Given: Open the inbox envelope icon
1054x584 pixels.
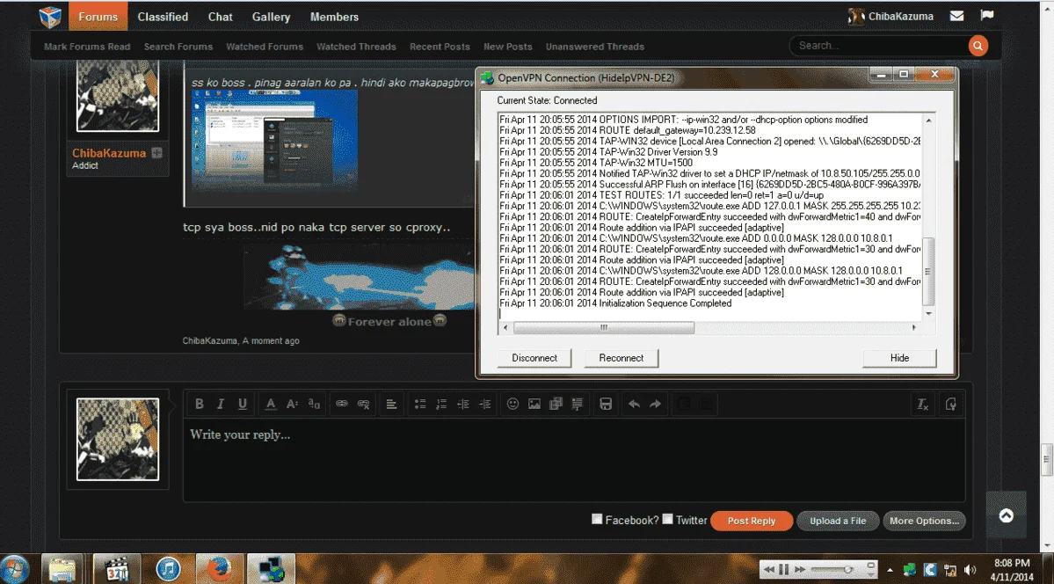Looking at the screenshot, I should [957, 16].
